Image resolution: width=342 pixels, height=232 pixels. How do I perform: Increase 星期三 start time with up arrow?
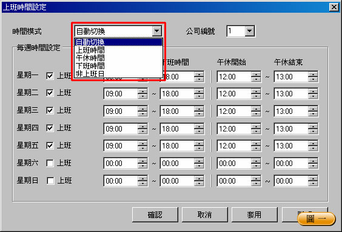142,108
